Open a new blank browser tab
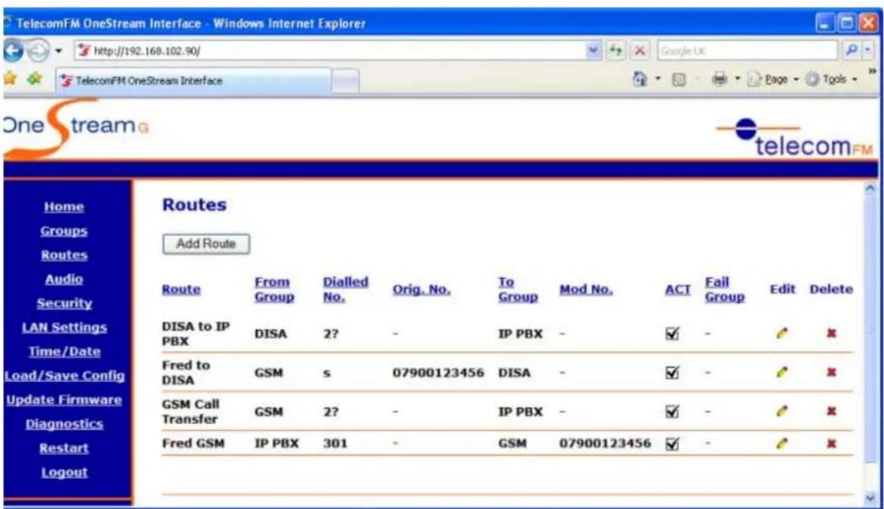 (x=345, y=82)
